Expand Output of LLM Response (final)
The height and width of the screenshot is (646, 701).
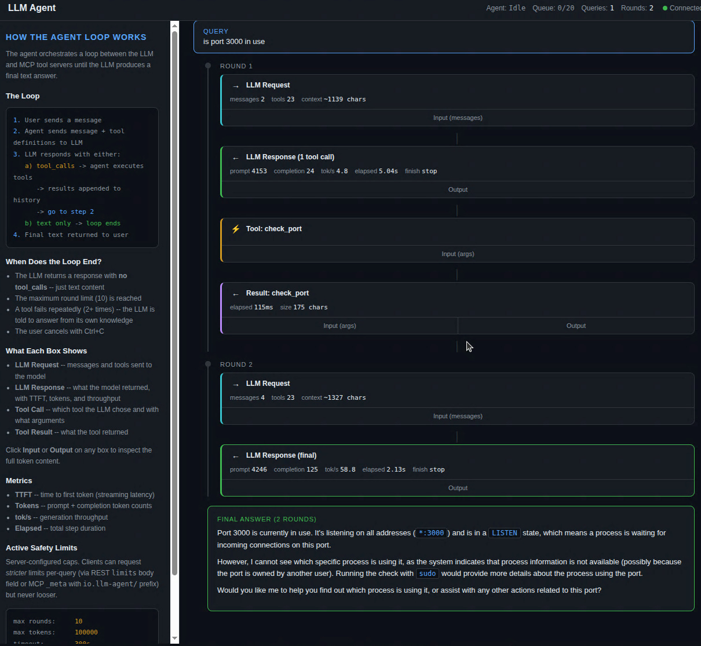click(x=458, y=488)
